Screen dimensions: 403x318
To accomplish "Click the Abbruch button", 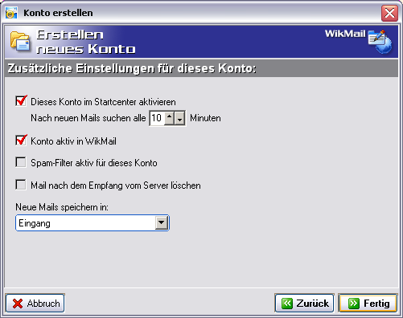I will pos(35,304).
